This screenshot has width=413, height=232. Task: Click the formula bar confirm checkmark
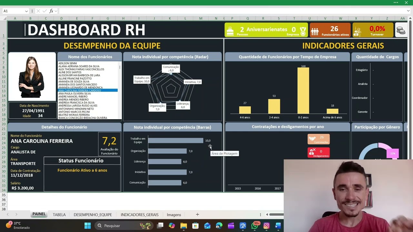pos(45,11)
